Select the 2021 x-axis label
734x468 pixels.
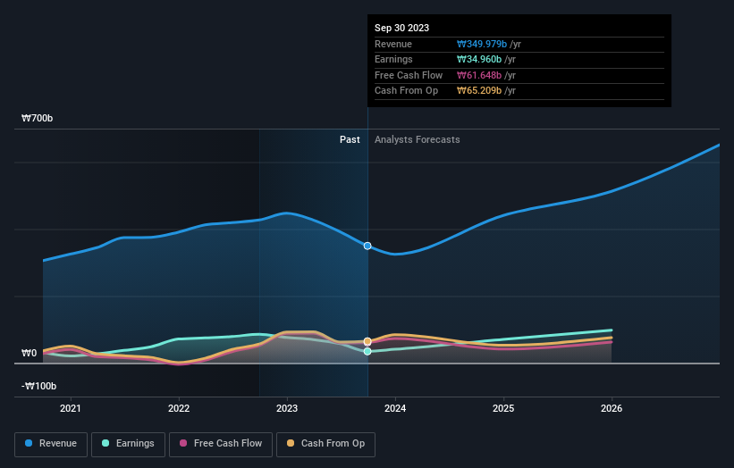pyautogui.click(x=71, y=409)
